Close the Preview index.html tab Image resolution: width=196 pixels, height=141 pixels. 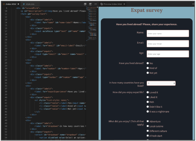(124, 4)
